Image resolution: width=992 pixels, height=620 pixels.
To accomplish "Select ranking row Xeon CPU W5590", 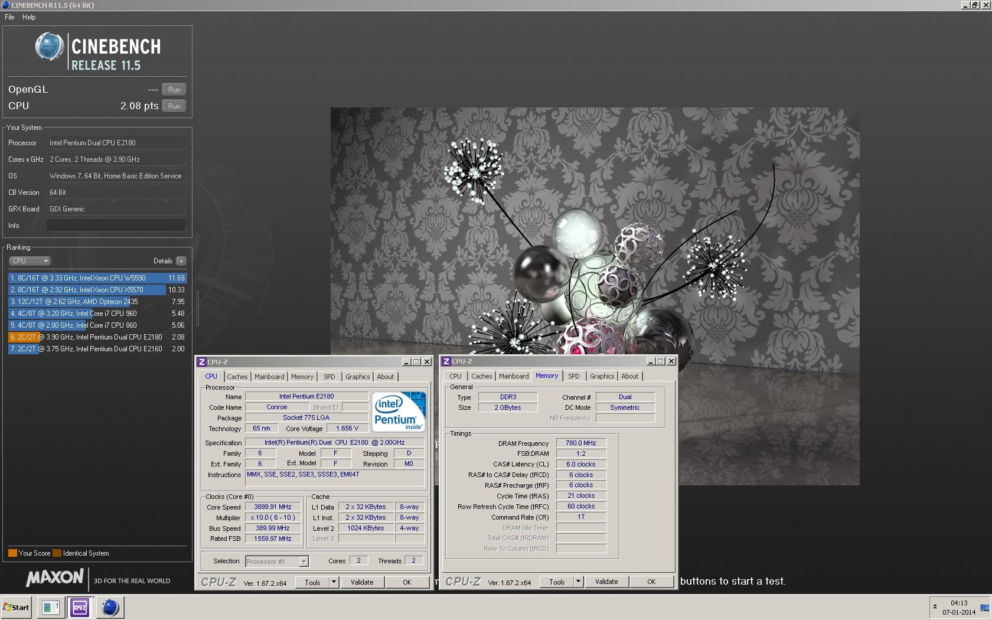I will click(x=97, y=278).
